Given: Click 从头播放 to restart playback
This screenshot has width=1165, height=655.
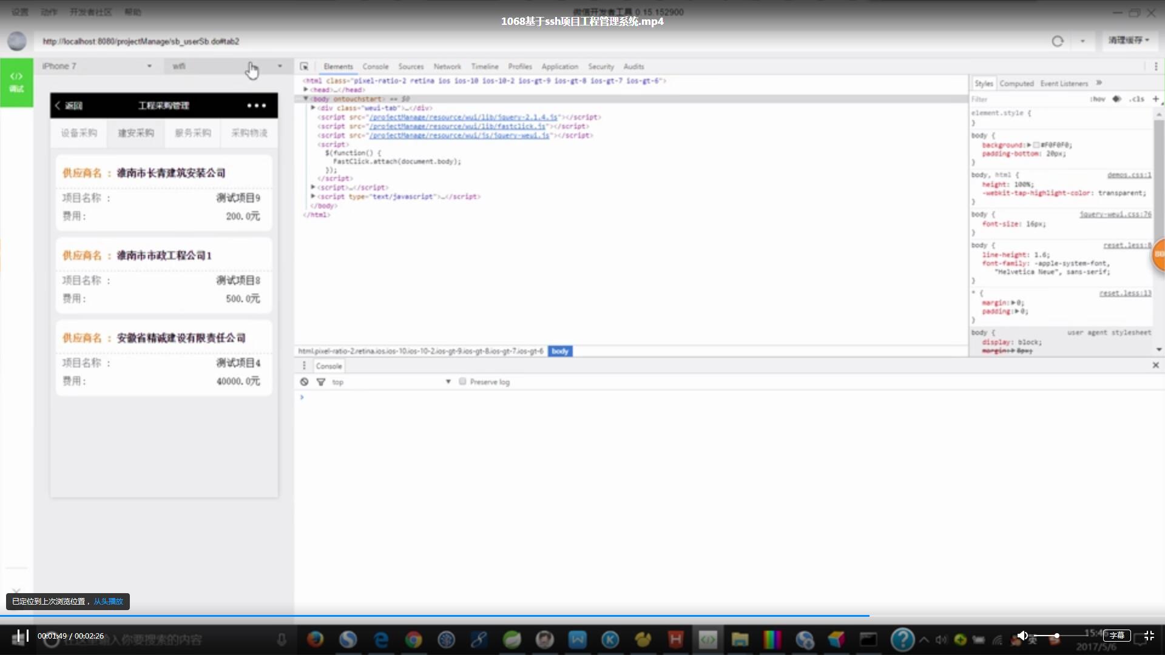Looking at the screenshot, I should pos(108,601).
